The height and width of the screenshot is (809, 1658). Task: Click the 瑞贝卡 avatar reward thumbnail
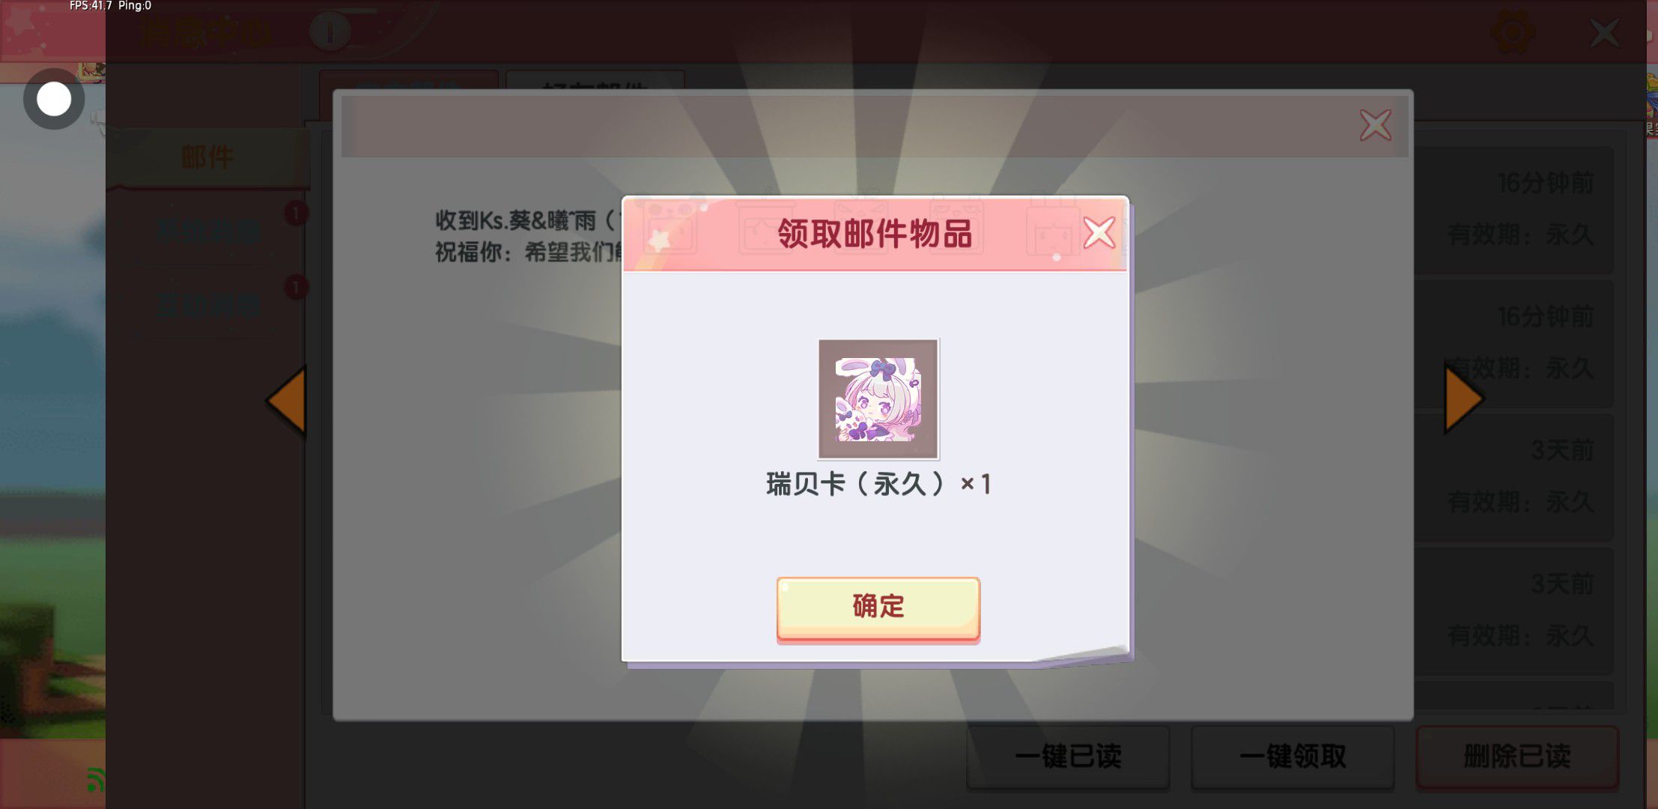878,399
